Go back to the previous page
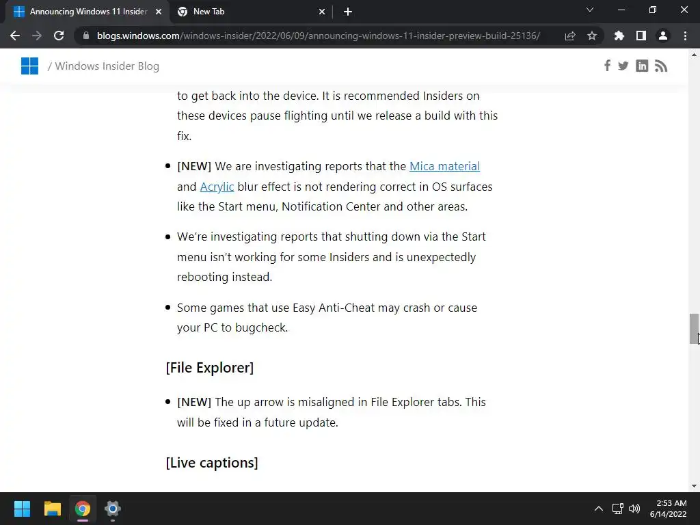This screenshot has height=525, width=700. [15, 36]
